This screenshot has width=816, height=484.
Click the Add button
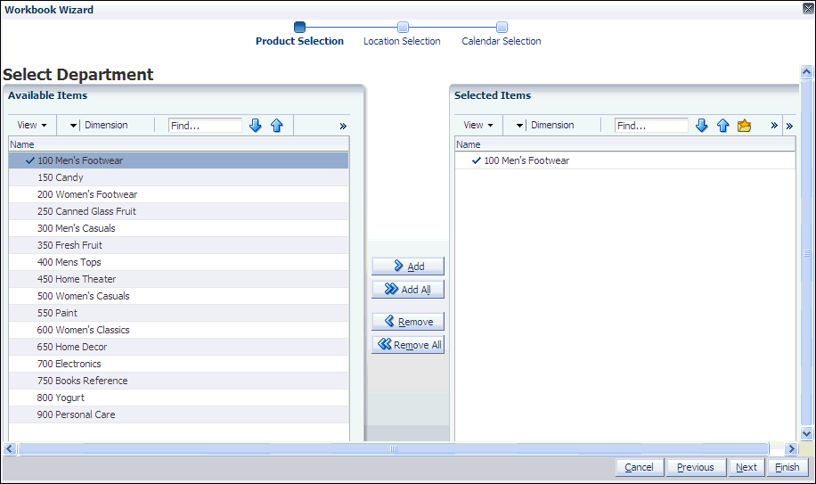tap(408, 266)
